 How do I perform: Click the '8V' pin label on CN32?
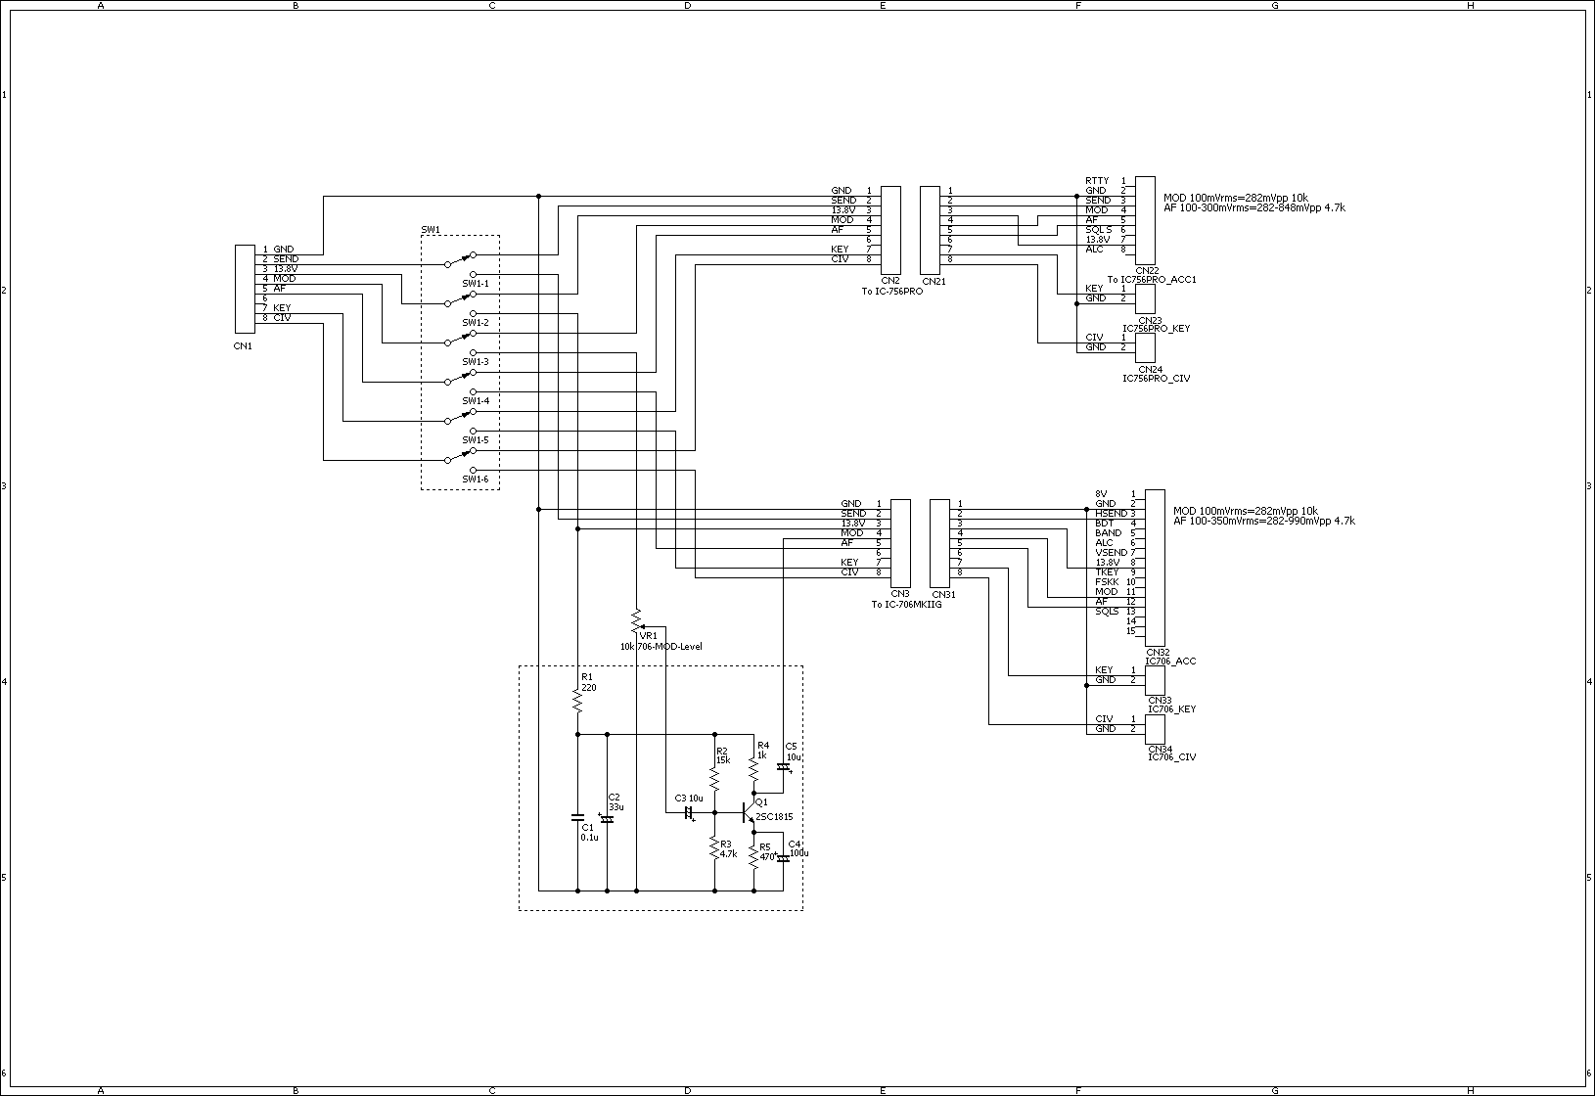coord(1101,494)
